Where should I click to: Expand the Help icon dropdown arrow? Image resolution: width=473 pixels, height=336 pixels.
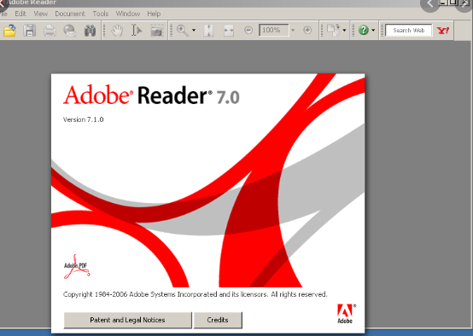coord(373,30)
